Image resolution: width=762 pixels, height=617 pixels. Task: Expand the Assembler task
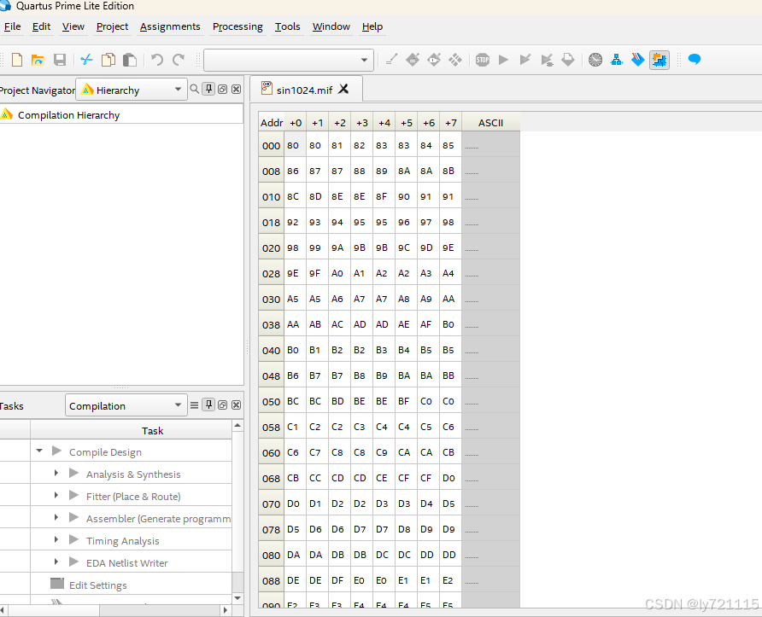click(x=56, y=517)
